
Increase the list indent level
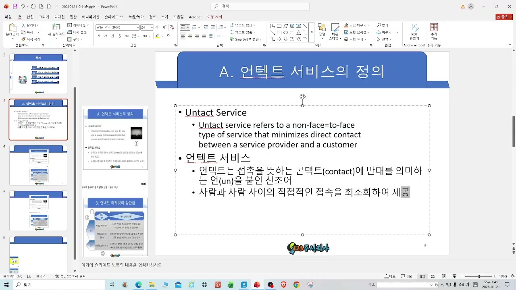pyautogui.click(x=213, y=27)
